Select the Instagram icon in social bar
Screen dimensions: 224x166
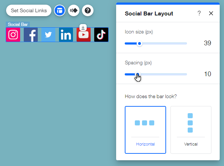(x=13, y=35)
